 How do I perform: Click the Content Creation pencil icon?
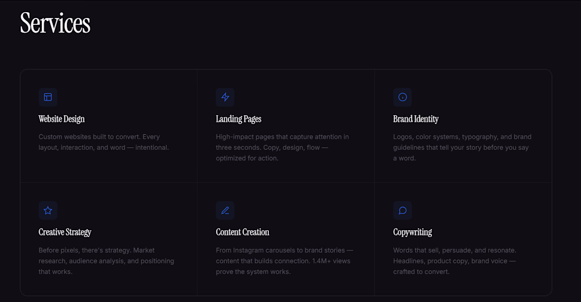225,211
